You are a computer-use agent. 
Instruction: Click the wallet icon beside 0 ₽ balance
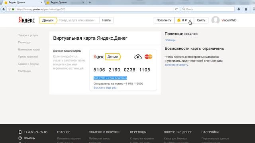tap(179, 20)
